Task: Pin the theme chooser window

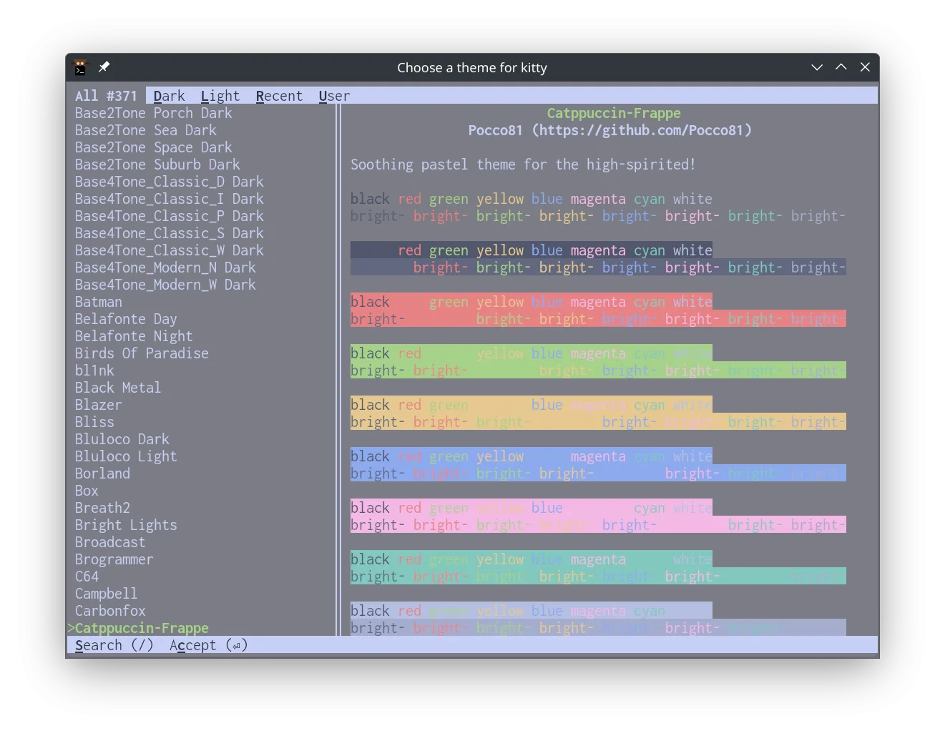Action: click(103, 67)
